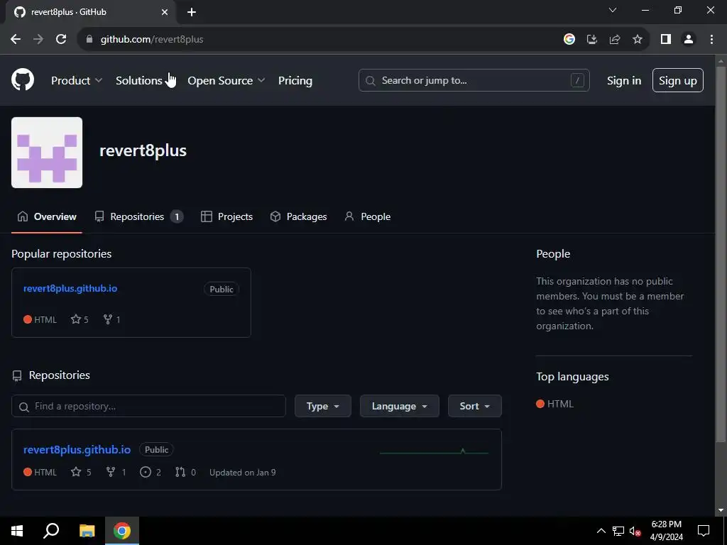Switch to the People tab
The image size is (727, 545).
[x=368, y=216]
